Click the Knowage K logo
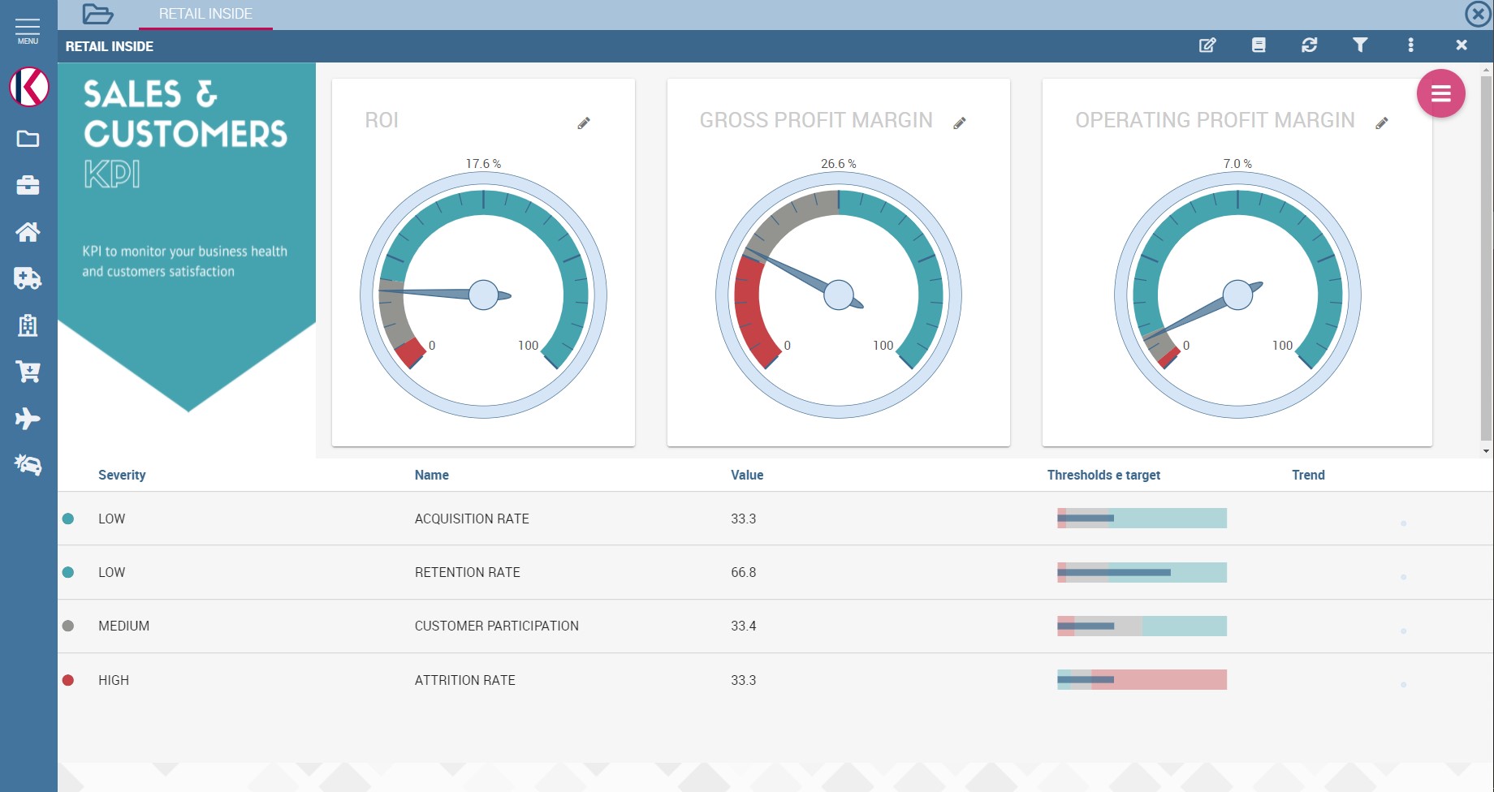 [x=29, y=87]
